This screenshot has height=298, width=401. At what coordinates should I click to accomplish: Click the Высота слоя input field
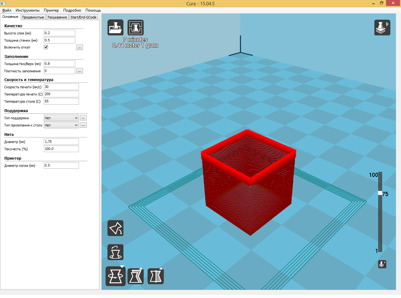(x=60, y=33)
